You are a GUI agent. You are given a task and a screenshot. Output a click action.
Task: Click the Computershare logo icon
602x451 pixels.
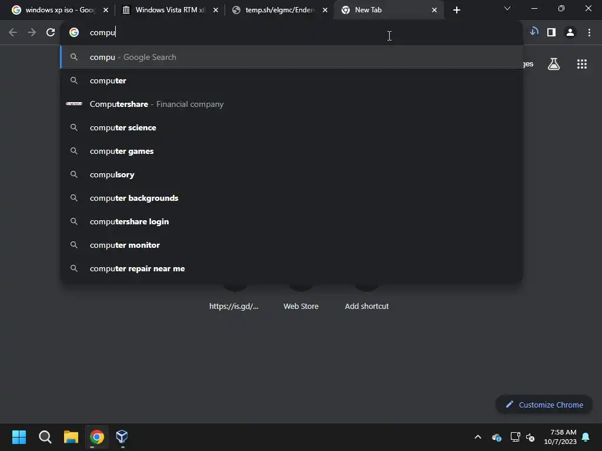click(74, 103)
